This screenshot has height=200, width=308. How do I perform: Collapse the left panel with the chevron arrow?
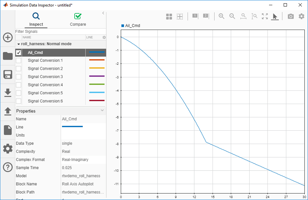pyautogui.click(x=103, y=13)
